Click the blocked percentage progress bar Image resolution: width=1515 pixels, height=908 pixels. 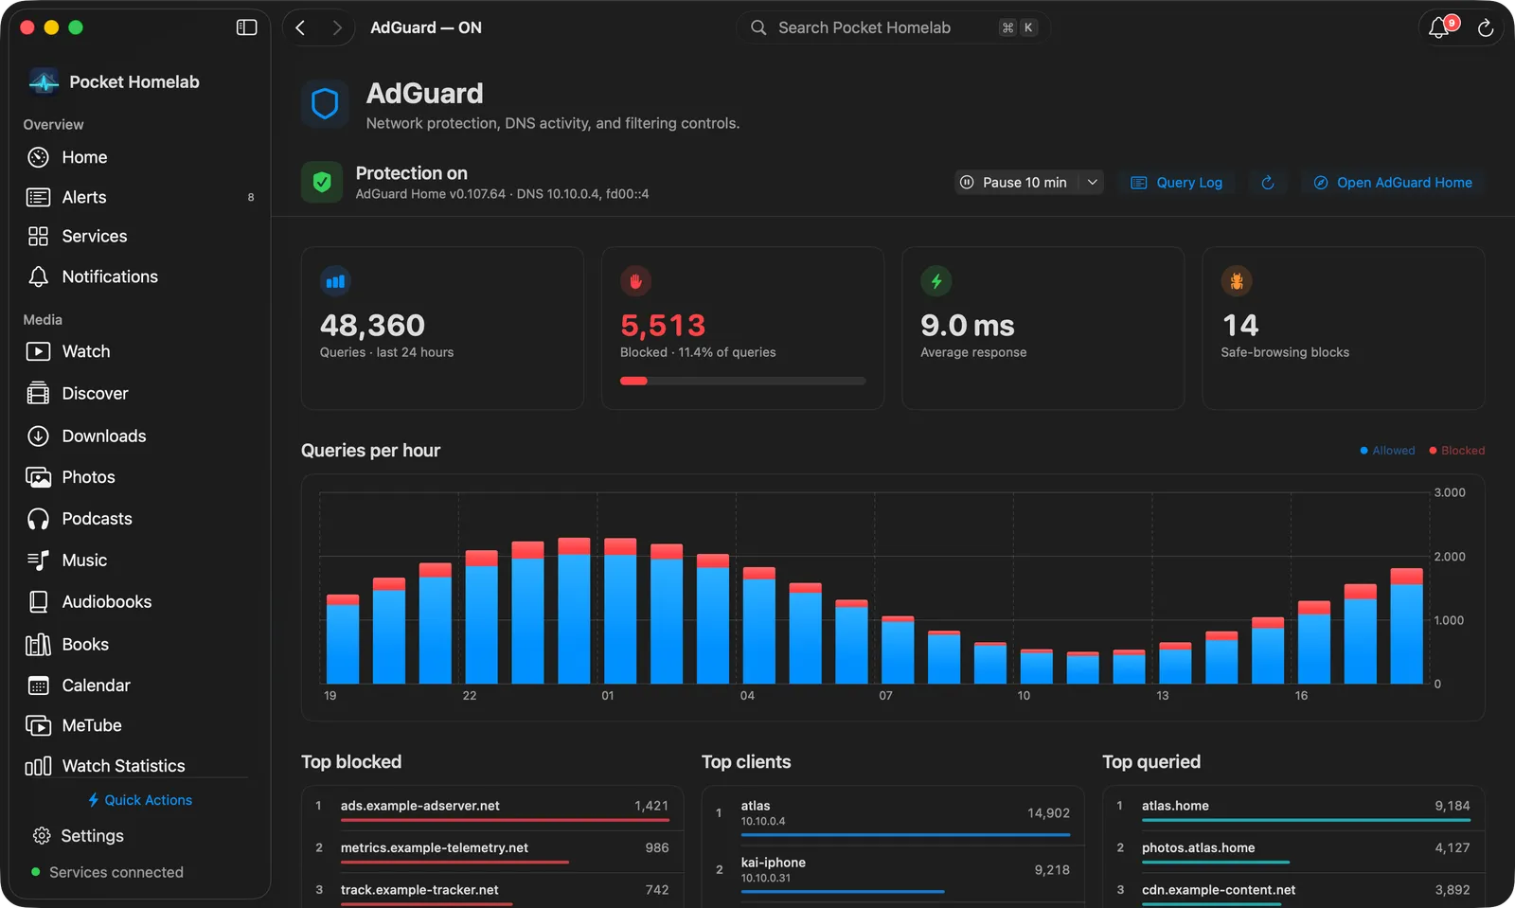(742, 381)
